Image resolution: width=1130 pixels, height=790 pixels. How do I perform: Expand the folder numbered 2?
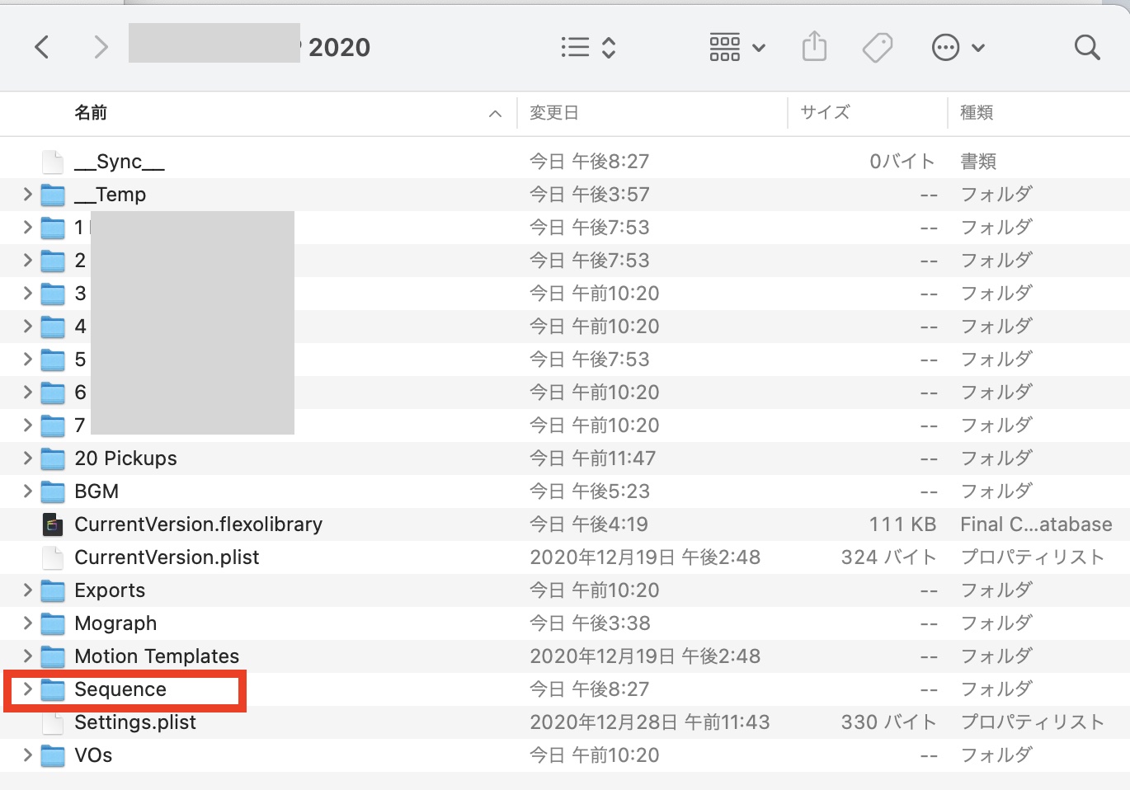pyautogui.click(x=27, y=261)
